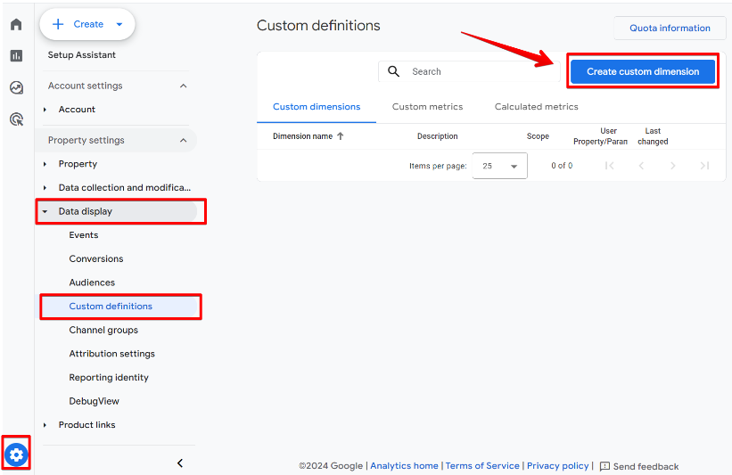This screenshot has height=475, width=732.
Task: Click the Admin gear icon
Action: [x=16, y=455]
